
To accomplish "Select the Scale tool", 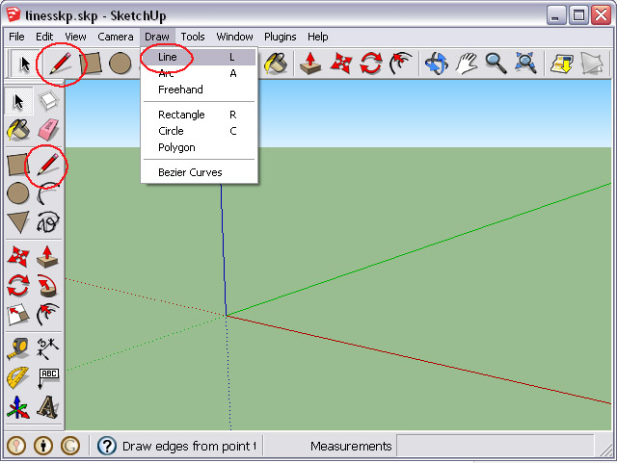I will tap(18, 315).
